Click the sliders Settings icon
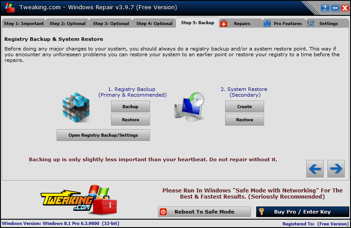Screen dimensions: 351x228 tap(311, 23)
